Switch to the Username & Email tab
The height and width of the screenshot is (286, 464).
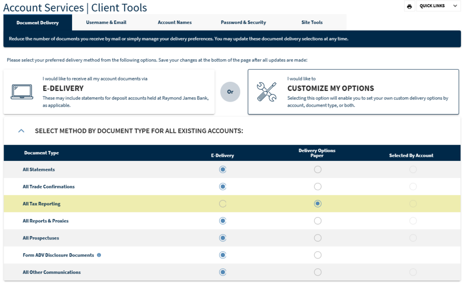[x=106, y=23]
